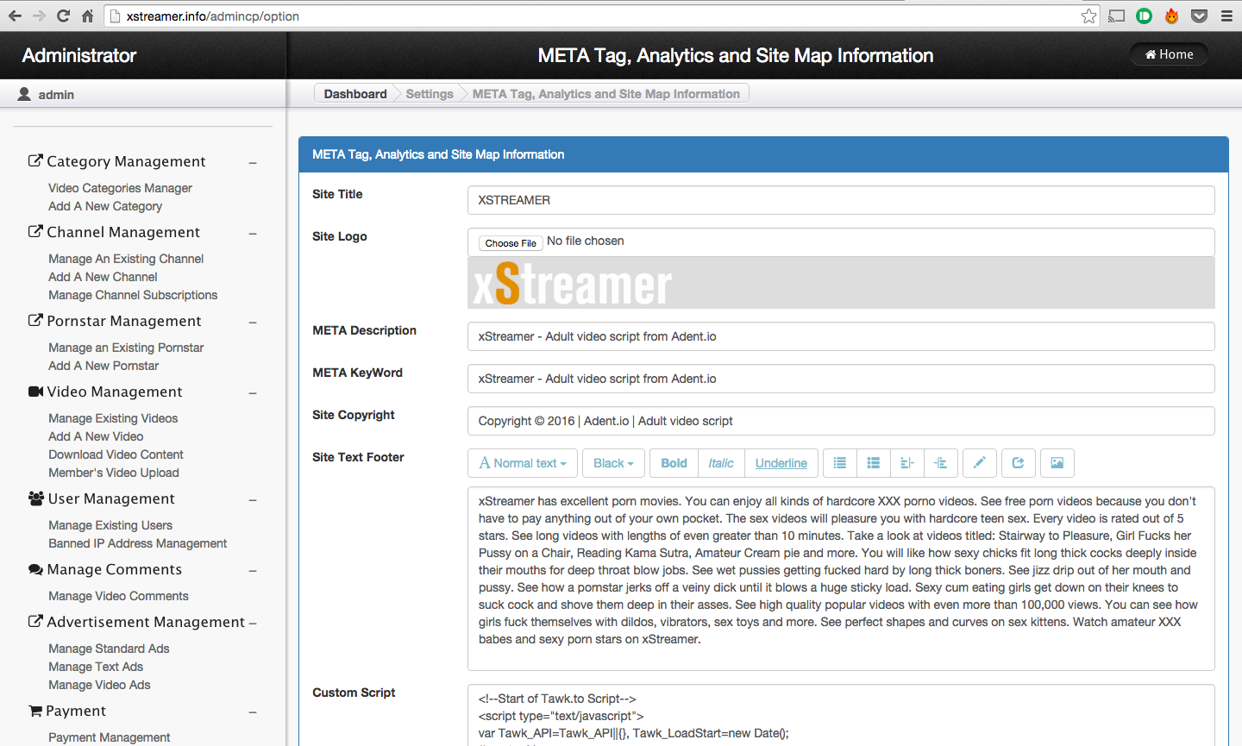Open the browser home page icon

coord(87,16)
